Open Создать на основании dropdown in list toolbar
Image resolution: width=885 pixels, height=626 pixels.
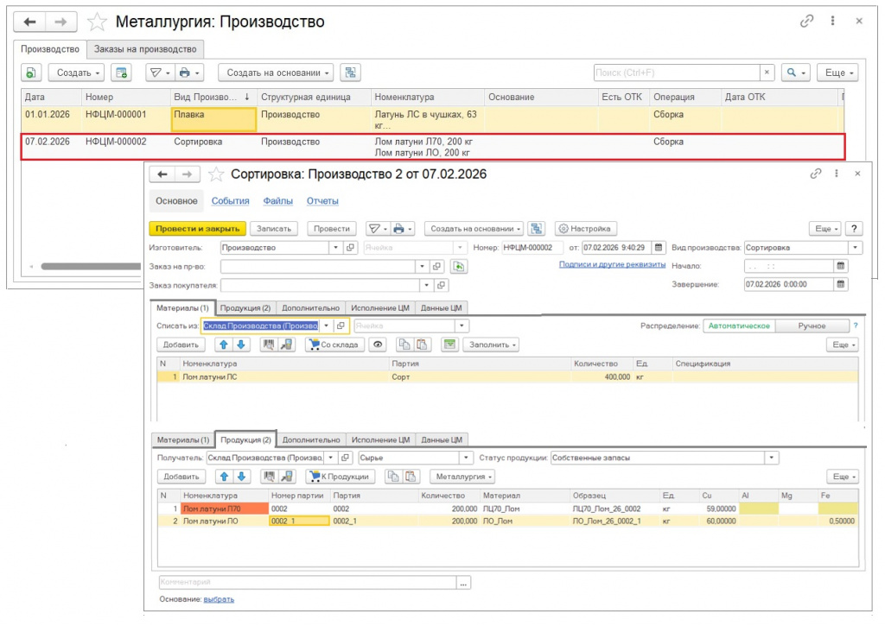pos(277,73)
